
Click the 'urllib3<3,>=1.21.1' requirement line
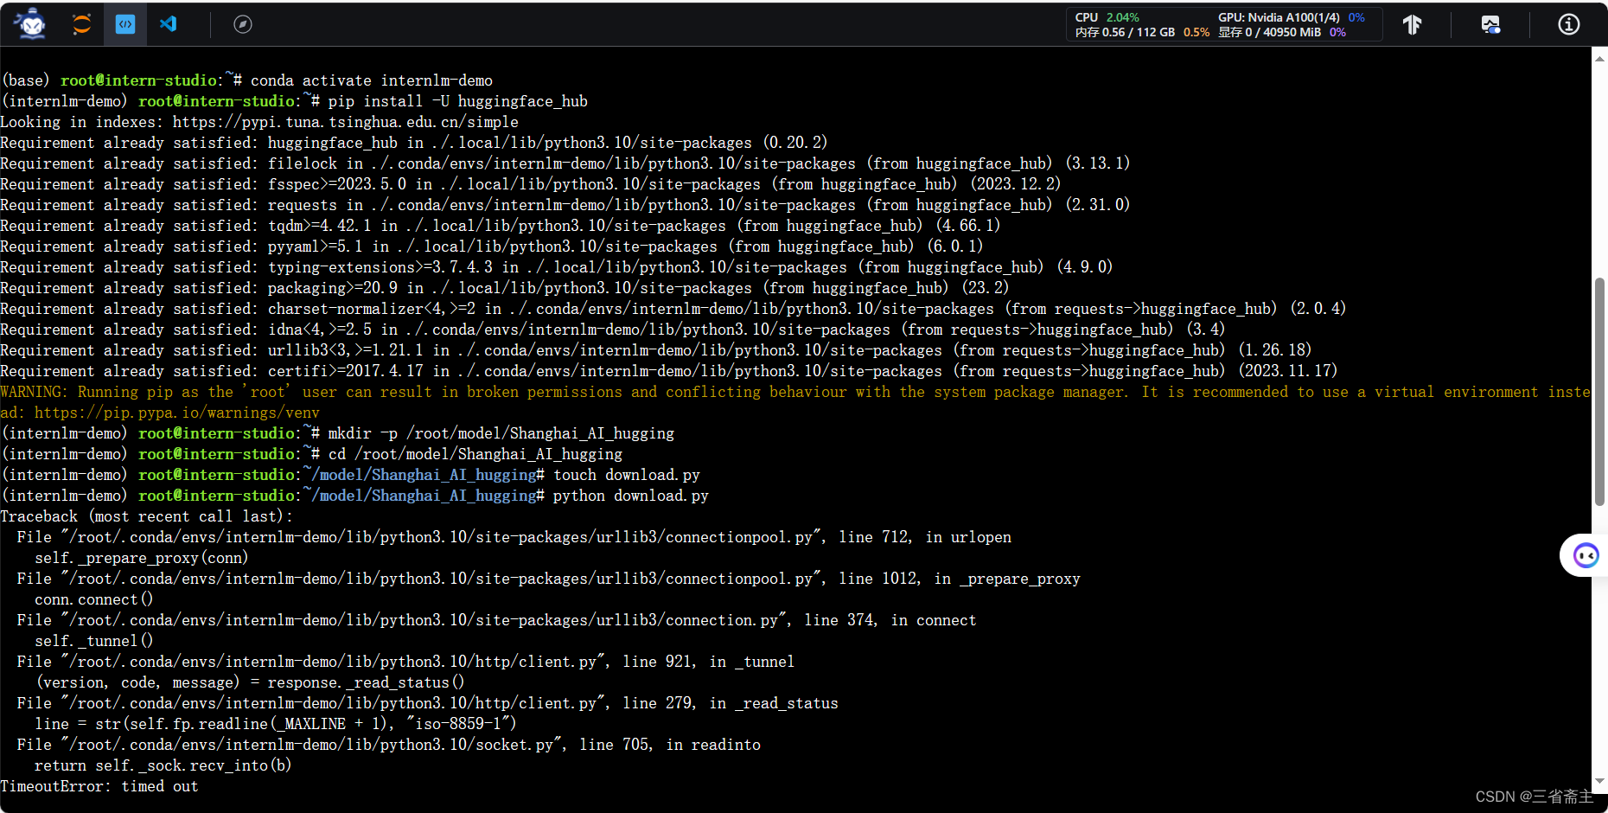point(656,350)
